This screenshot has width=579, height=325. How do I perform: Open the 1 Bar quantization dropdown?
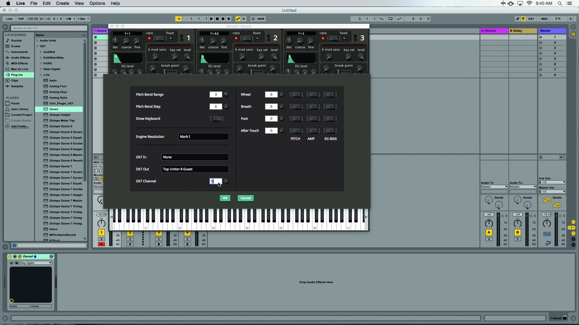(x=84, y=19)
